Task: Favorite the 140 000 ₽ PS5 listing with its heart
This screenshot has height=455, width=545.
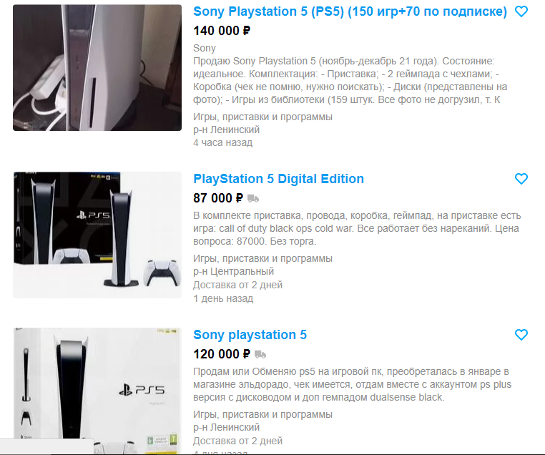Action: [x=521, y=11]
